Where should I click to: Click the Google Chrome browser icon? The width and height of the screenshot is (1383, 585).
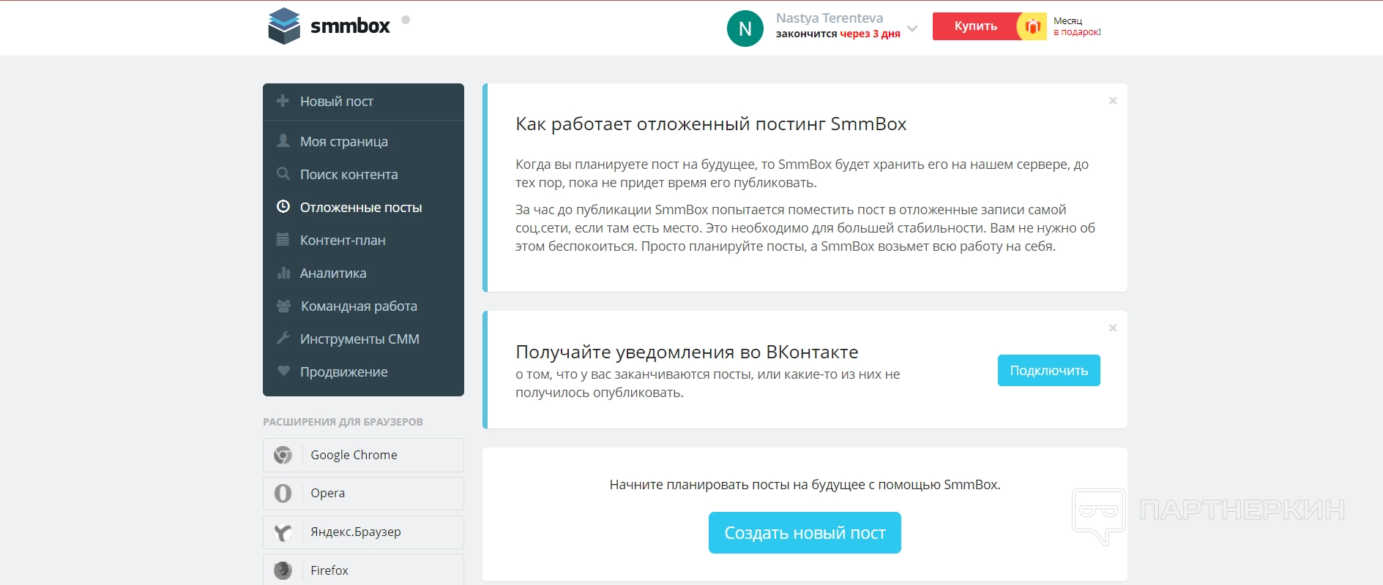pyautogui.click(x=283, y=455)
